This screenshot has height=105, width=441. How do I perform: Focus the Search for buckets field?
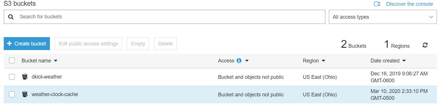(x=164, y=17)
